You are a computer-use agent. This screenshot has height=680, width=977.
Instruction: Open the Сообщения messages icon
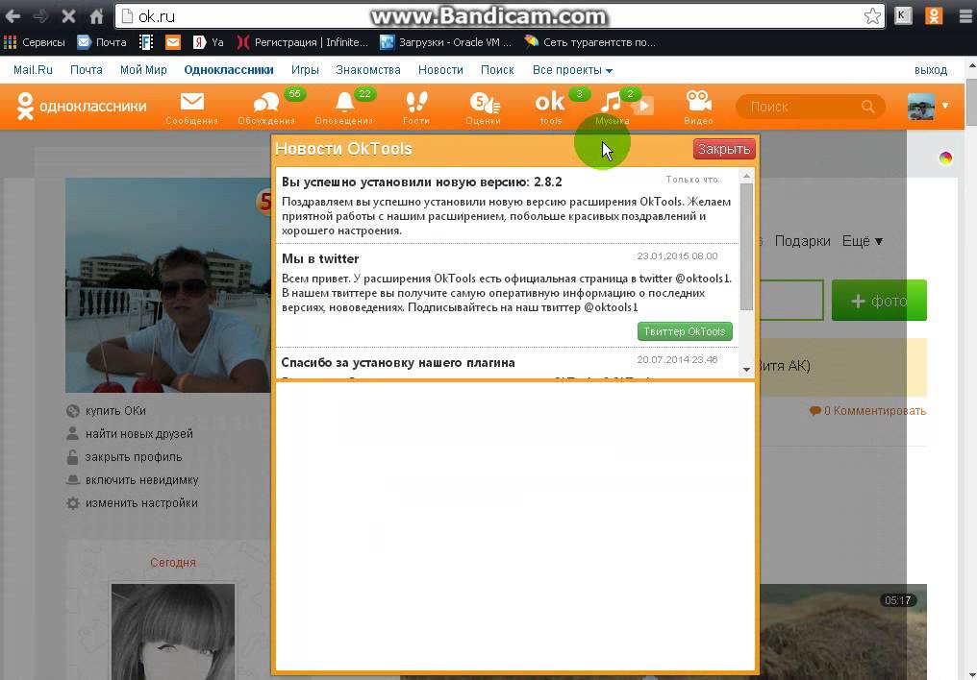click(192, 108)
